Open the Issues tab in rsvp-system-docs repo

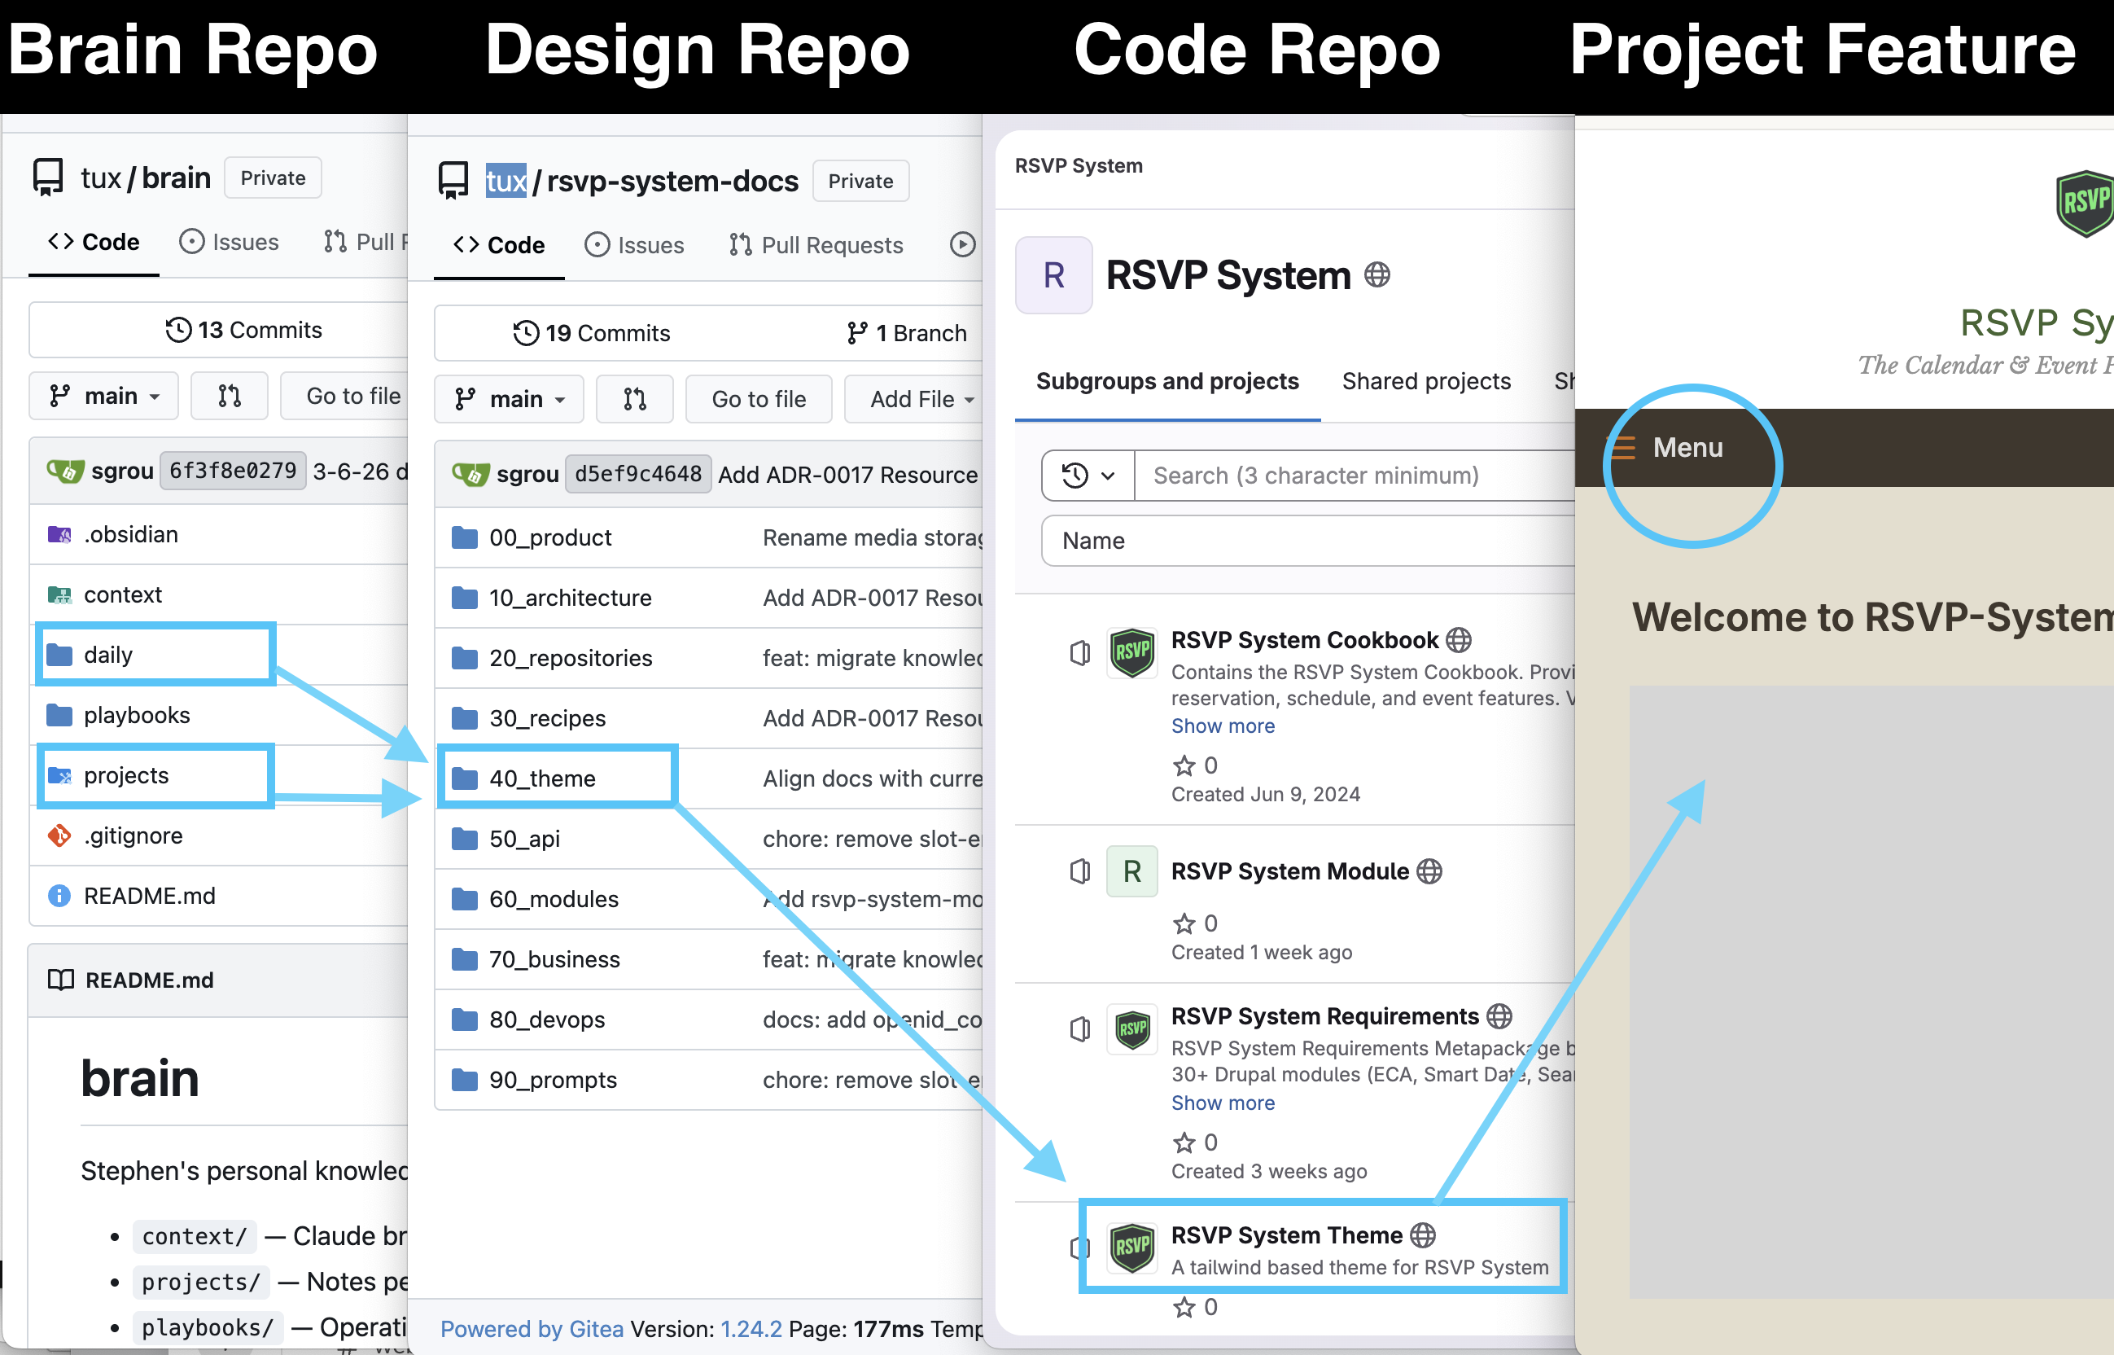[634, 245]
